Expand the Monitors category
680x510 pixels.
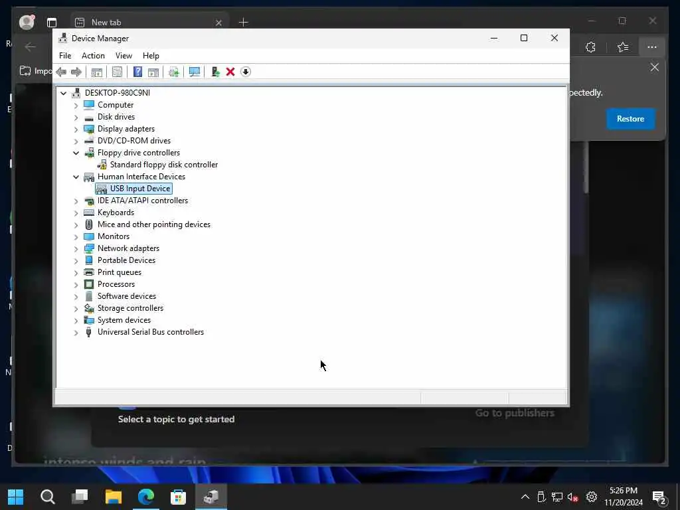pyautogui.click(x=76, y=237)
